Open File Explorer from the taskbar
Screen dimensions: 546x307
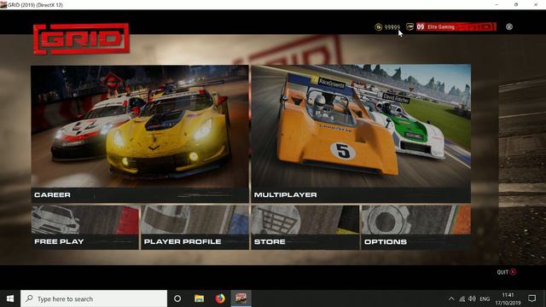click(x=199, y=298)
